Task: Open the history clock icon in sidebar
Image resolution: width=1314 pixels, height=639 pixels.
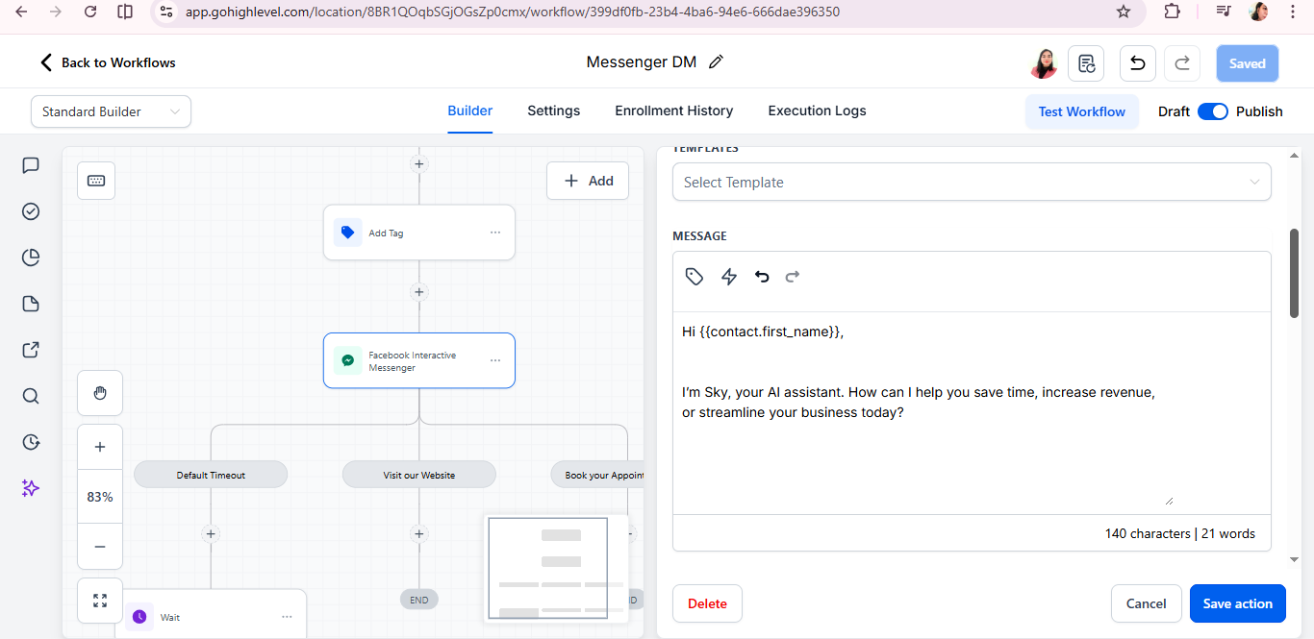Action: point(30,442)
